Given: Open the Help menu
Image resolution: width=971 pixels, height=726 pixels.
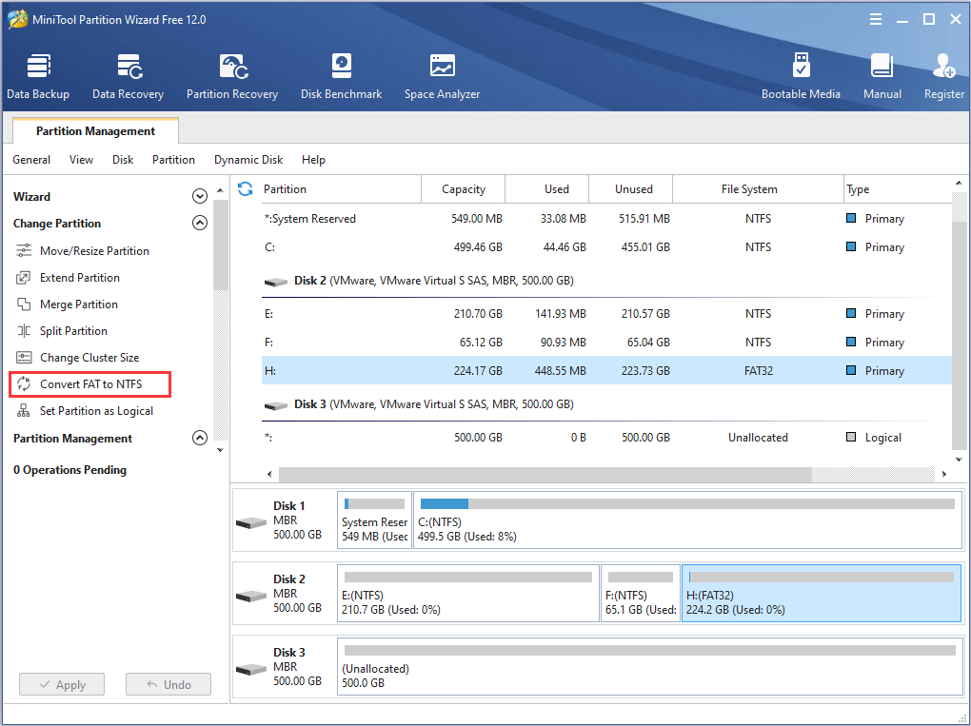Looking at the screenshot, I should [x=313, y=160].
